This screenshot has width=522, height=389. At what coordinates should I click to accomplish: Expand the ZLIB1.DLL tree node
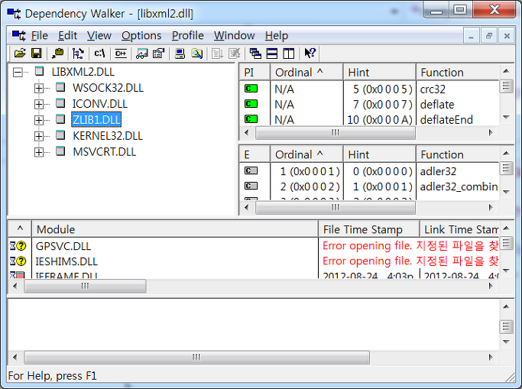[x=39, y=120]
